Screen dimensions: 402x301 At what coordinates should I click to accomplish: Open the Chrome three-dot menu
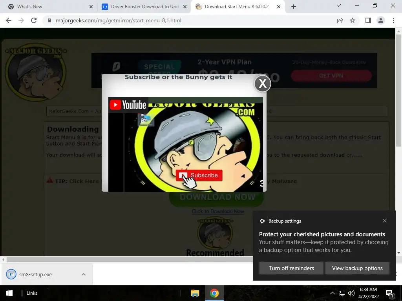(x=393, y=20)
